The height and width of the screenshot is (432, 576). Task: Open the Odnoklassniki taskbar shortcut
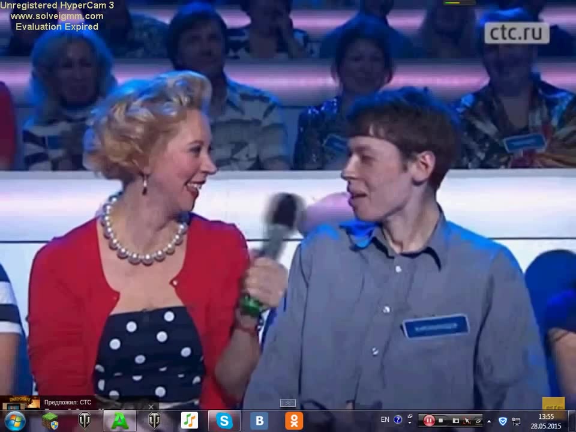[293, 421]
